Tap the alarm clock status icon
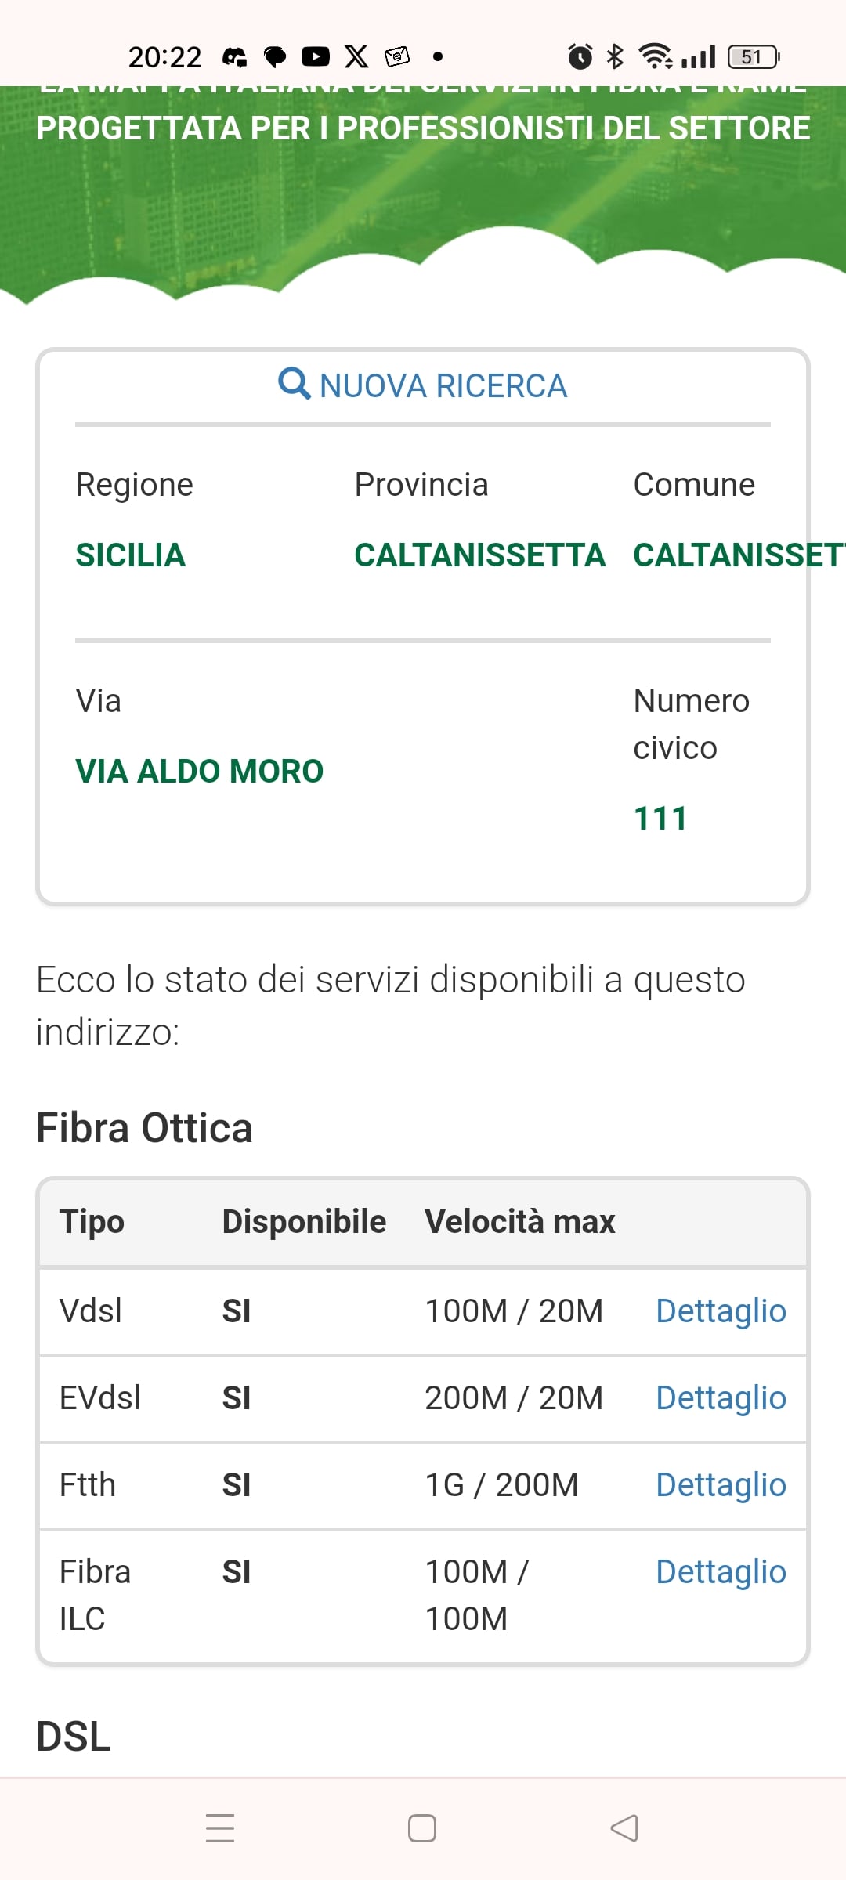Screen dimensions: 846x1880 (x=580, y=56)
